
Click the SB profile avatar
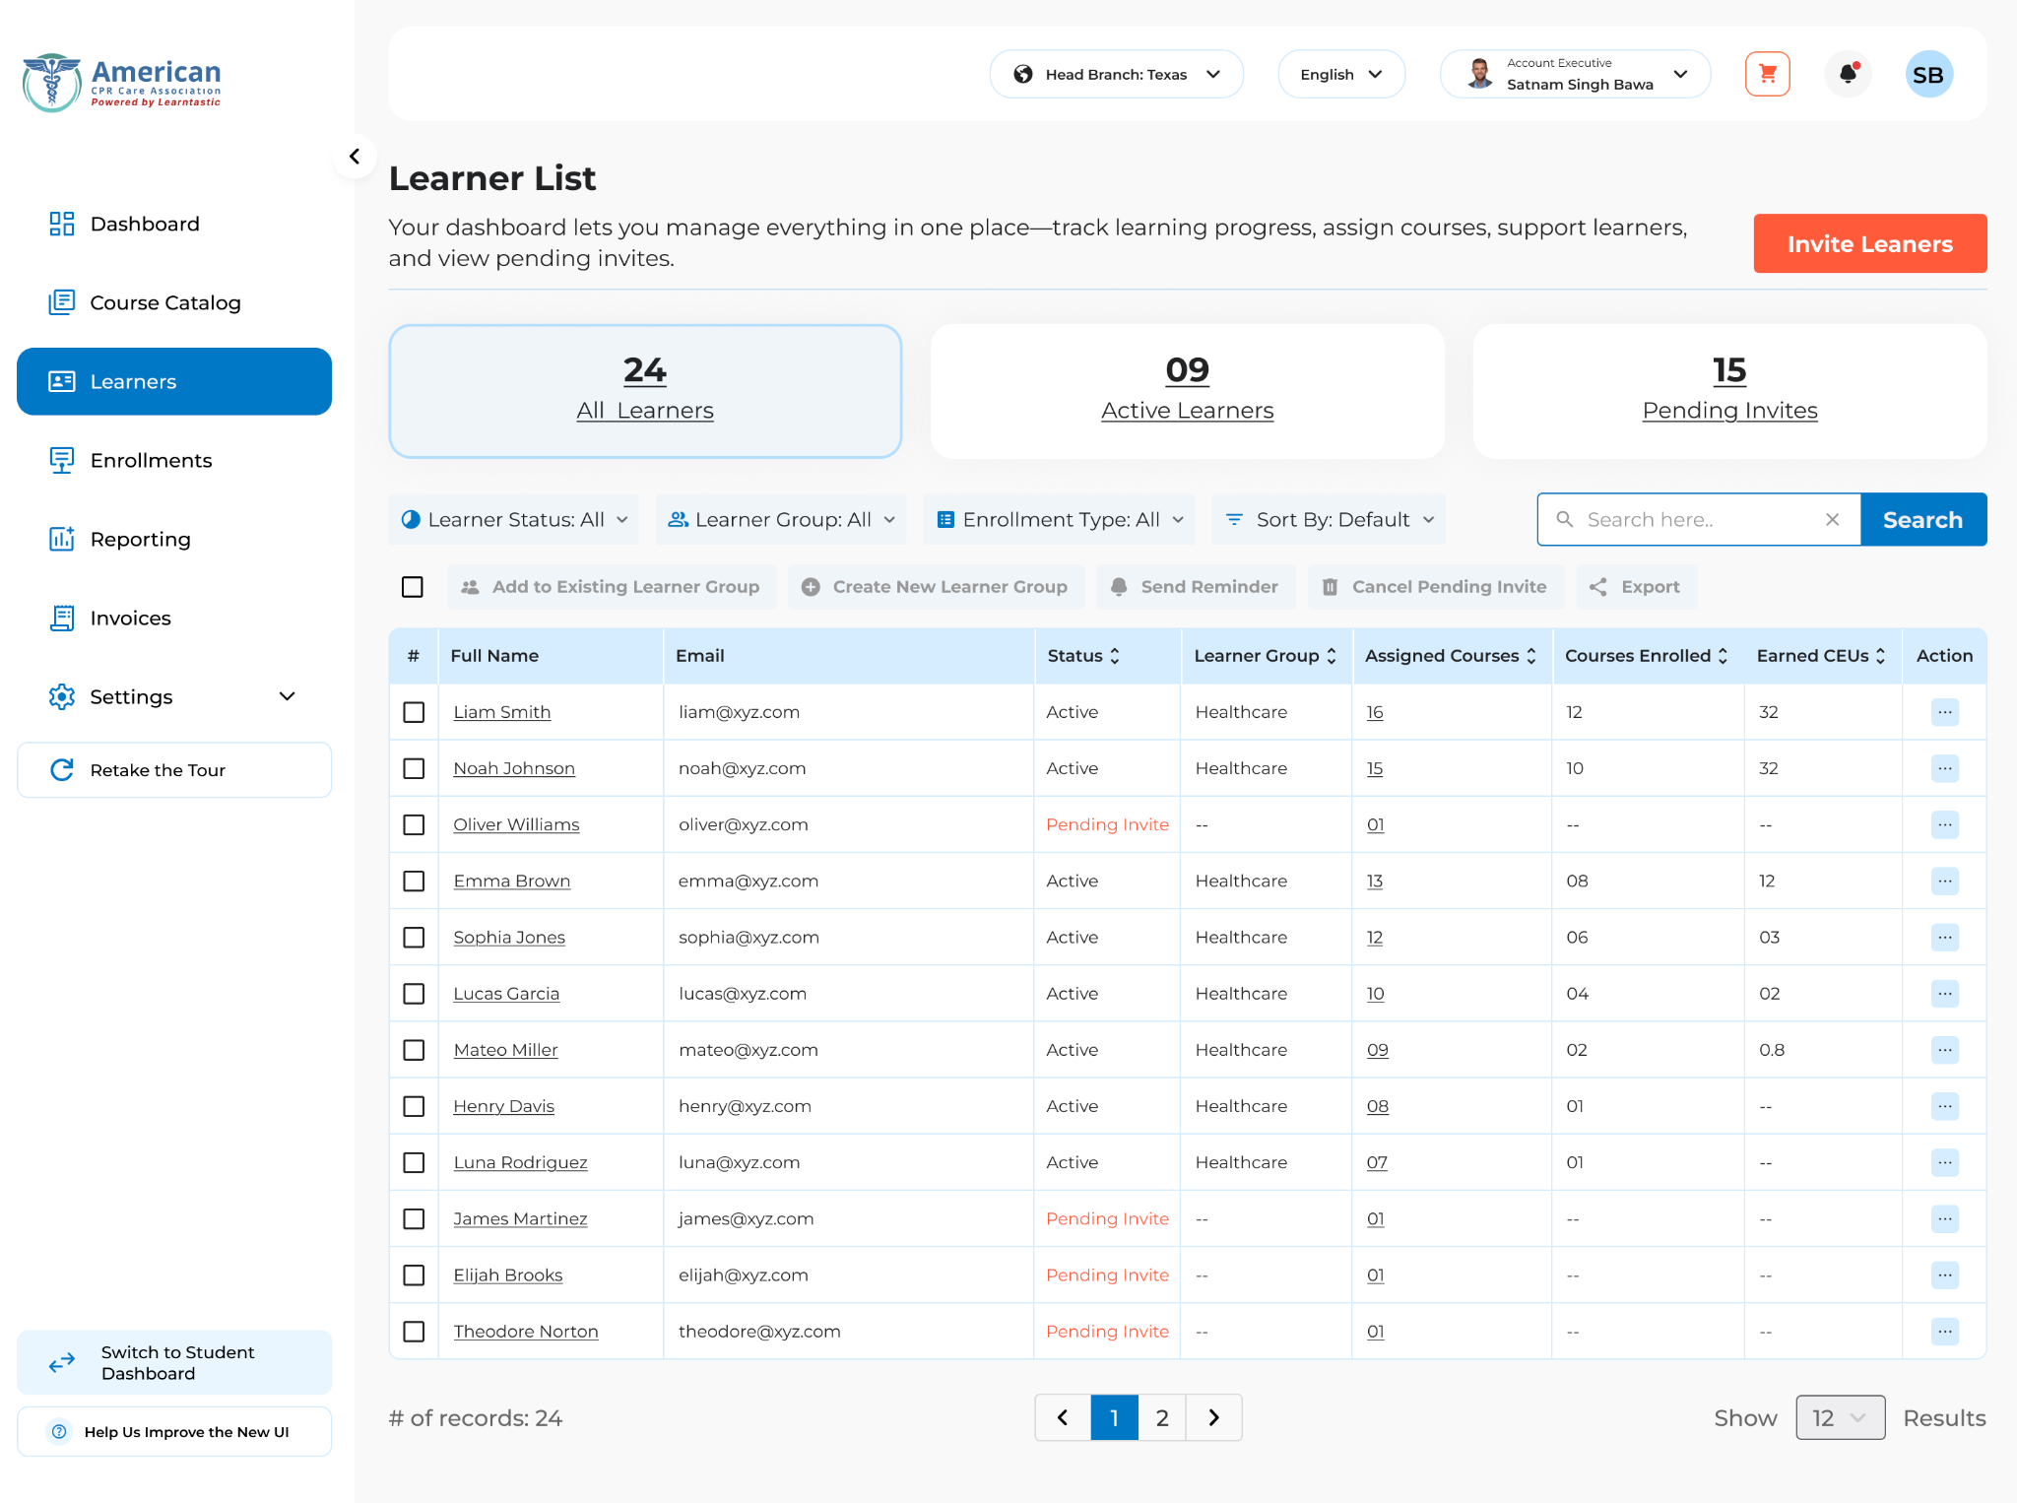point(1928,74)
